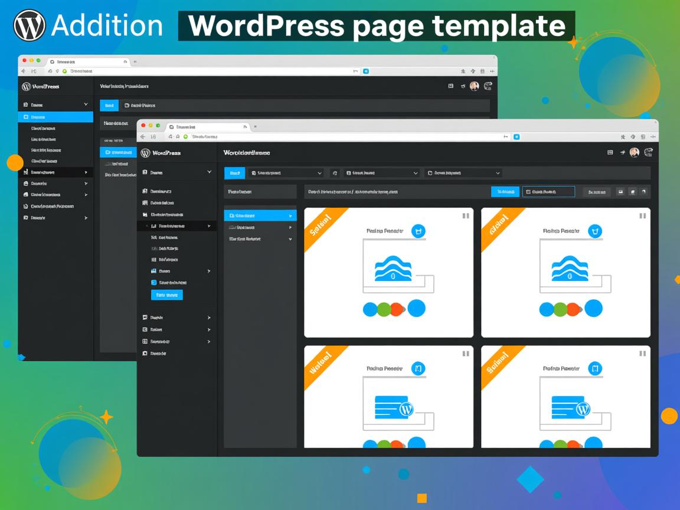Click the pause icon on the top-right template card
Screen dimensions: 680x510
[642, 216]
